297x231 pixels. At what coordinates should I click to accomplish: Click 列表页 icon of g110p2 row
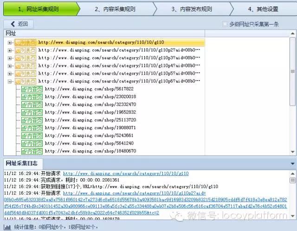tap(26, 50)
